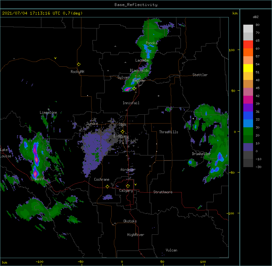The width and height of the screenshot is (272, 266).
Task: Click the Didsbury label
Action: pos(121,136)
